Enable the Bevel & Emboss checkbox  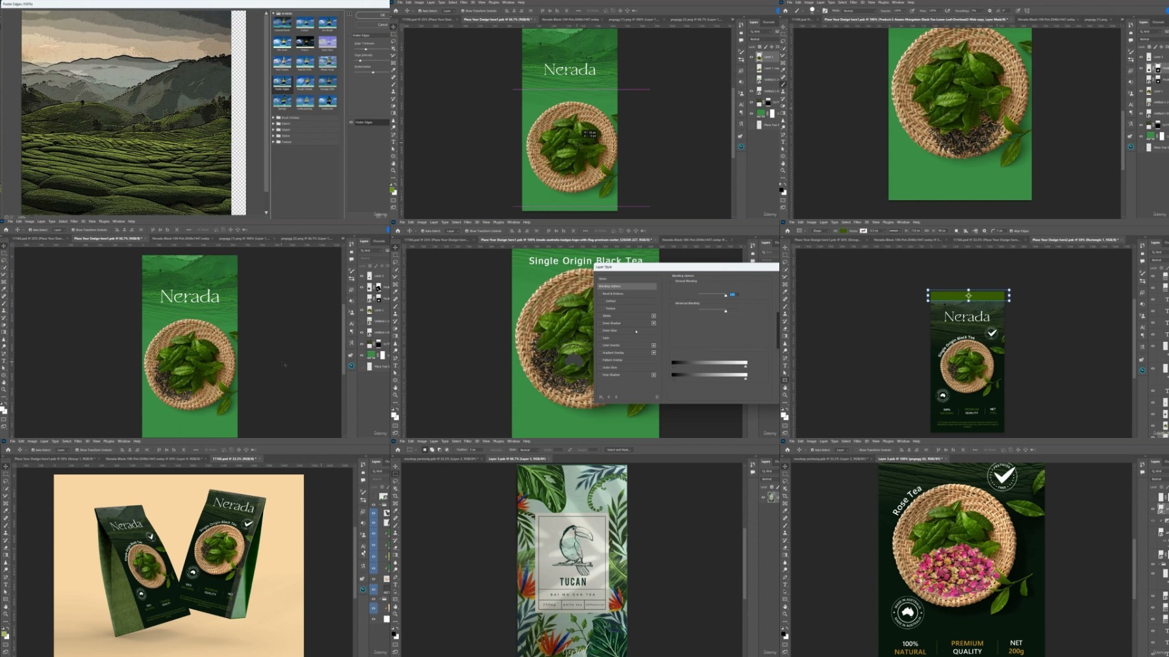click(x=600, y=294)
